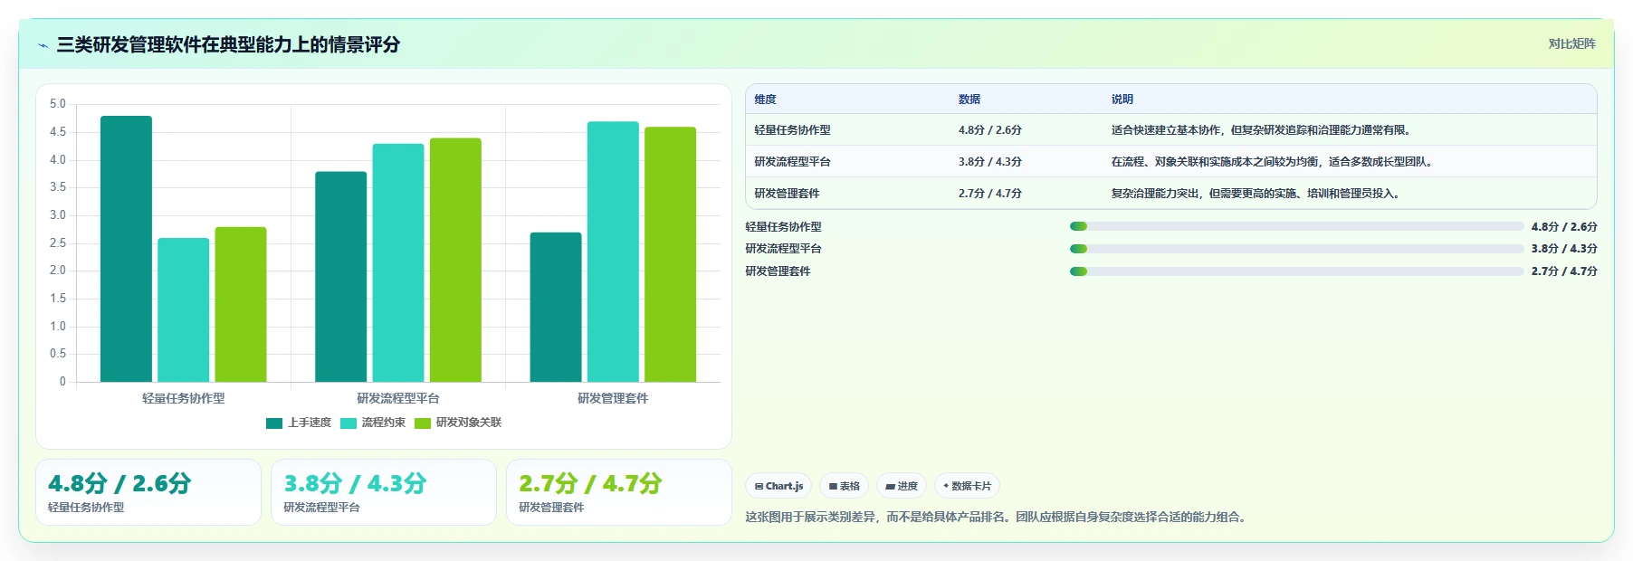Click the 5.0 y-axis tick label
Viewport: 1633px width, 561px height.
pyautogui.click(x=58, y=104)
